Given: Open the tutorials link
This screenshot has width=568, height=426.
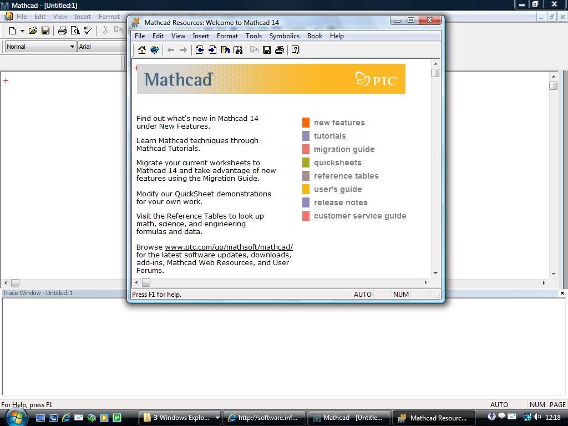Looking at the screenshot, I should coord(329,136).
